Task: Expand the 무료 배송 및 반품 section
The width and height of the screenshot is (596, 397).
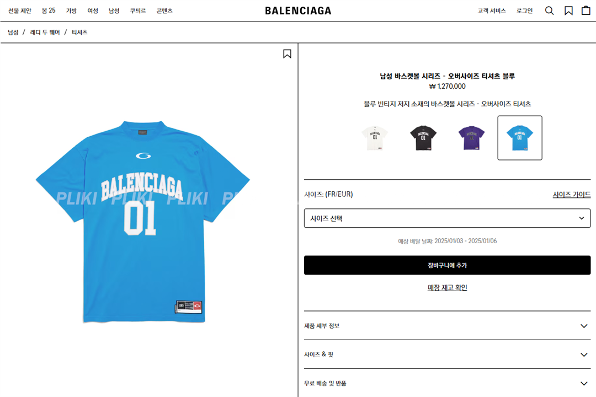Action: pos(447,383)
